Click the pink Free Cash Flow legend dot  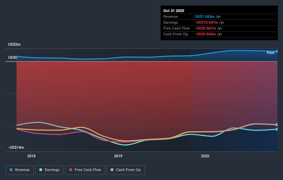coord(71,170)
